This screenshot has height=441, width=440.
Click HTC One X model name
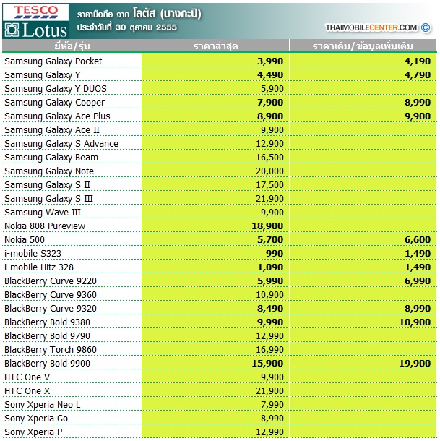(27, 391)
